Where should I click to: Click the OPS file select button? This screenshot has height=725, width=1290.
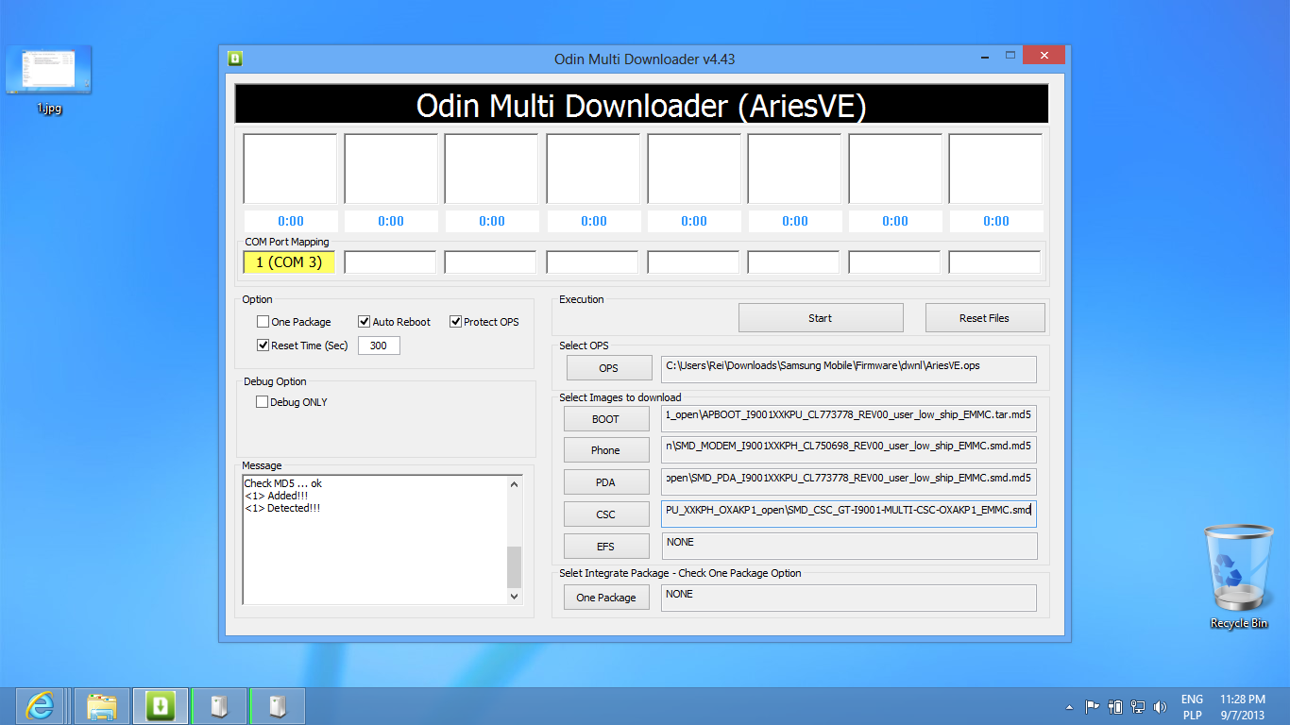click(x=609, y=368)
